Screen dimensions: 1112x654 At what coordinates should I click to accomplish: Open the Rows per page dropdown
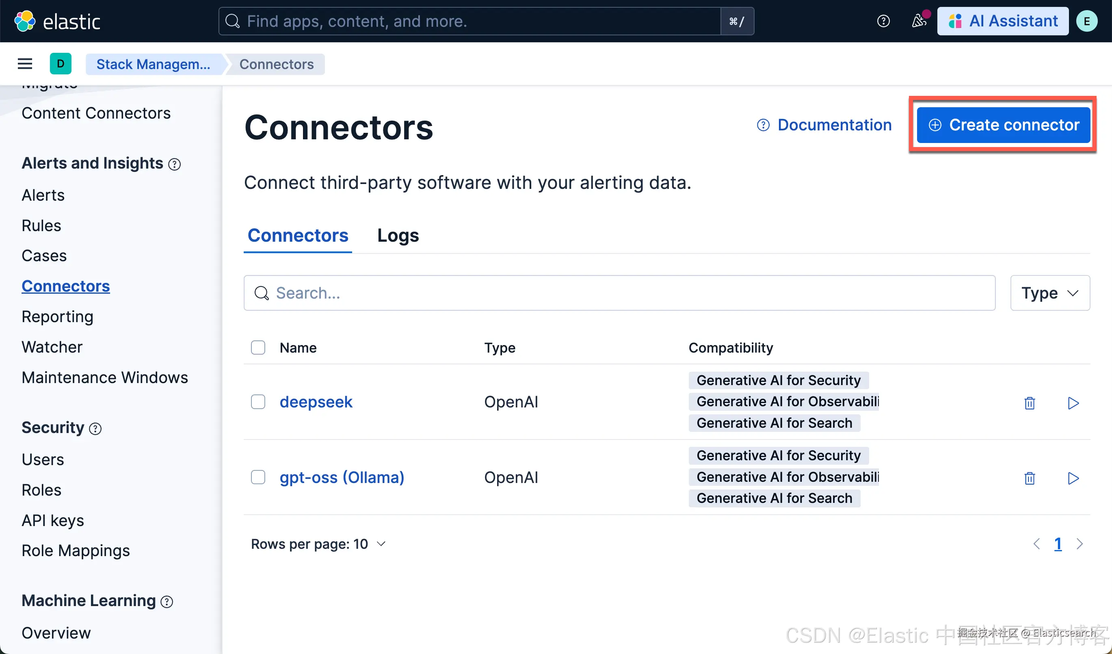pyautogui.click(x=318, y=544)
